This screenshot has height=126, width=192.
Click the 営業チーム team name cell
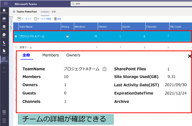[x=26, y=47]
